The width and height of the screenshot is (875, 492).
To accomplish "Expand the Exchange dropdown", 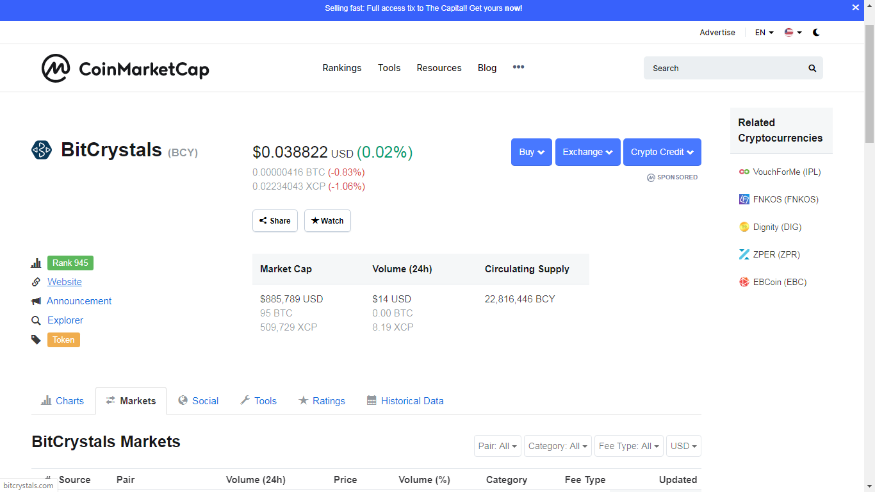I will tap(588, 152).
